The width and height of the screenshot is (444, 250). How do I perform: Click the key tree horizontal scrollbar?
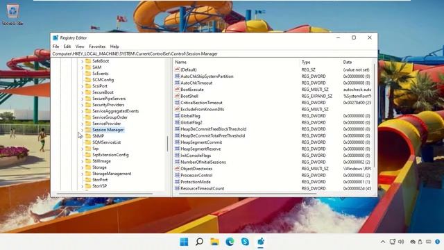point(105,194)
